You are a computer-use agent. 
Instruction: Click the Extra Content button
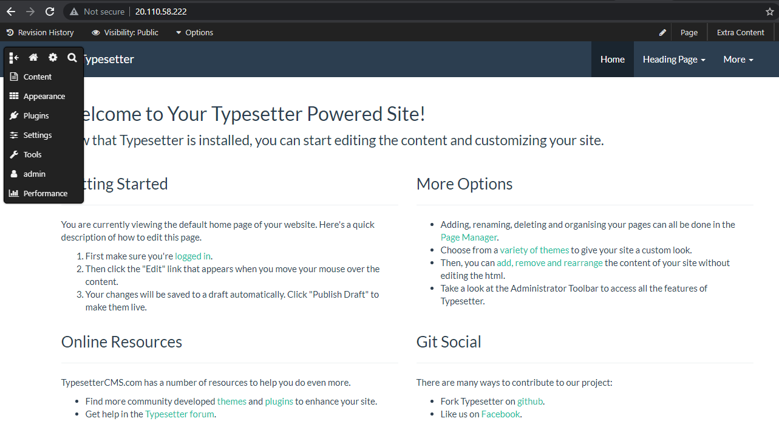(740, 33)
